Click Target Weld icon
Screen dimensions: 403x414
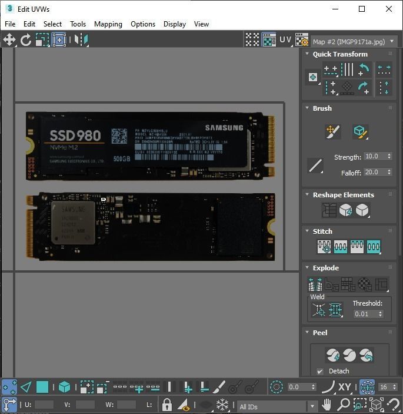(x=319, y=310)
